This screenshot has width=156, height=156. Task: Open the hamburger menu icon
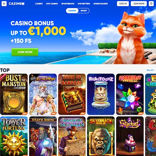(4, 4)
